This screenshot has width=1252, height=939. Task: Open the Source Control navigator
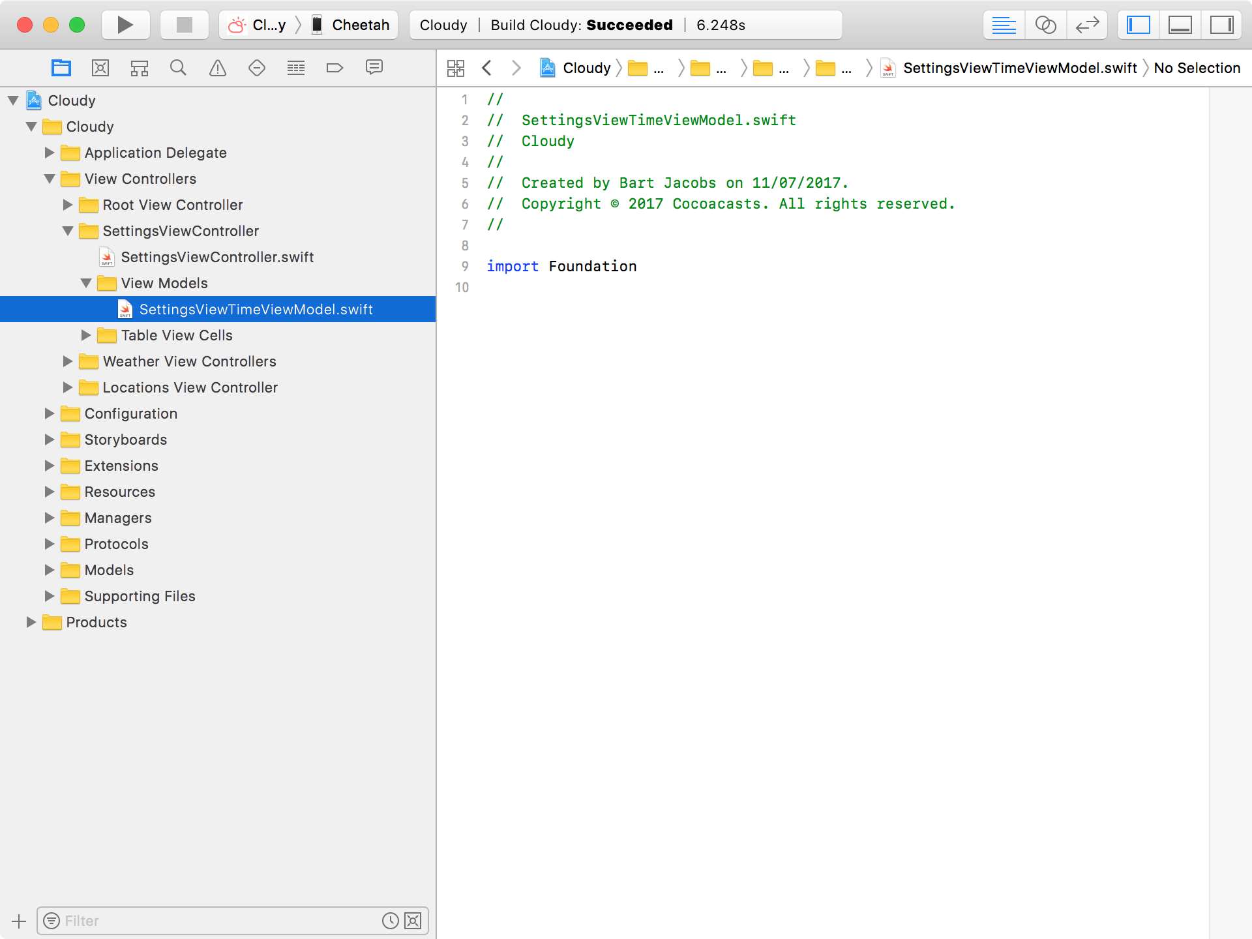[x=100, y=68]
